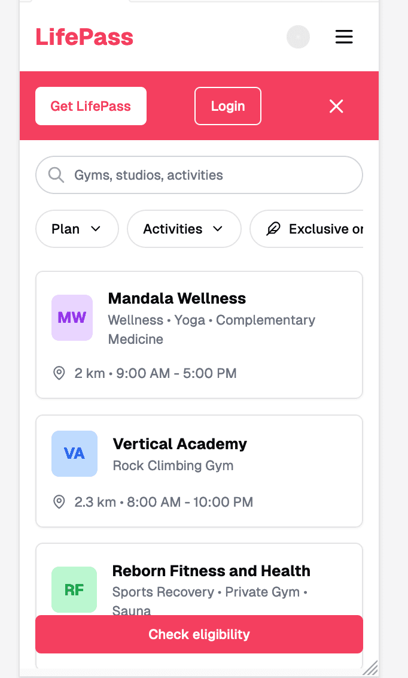
Task: Click the round profile avatar icon
Action: (x=299, y=37)
